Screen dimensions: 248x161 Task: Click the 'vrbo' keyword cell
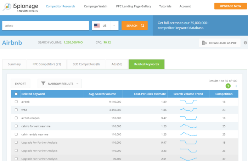(x=24, y=110)
